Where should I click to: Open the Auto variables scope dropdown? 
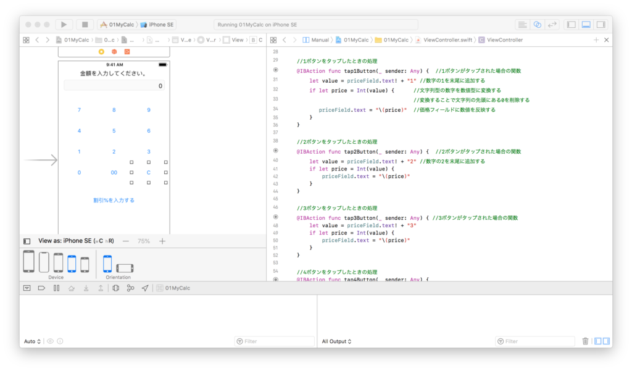pos(32,341)
